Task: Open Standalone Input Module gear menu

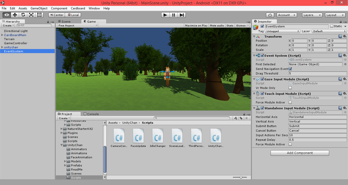Action: pos(345,108)
